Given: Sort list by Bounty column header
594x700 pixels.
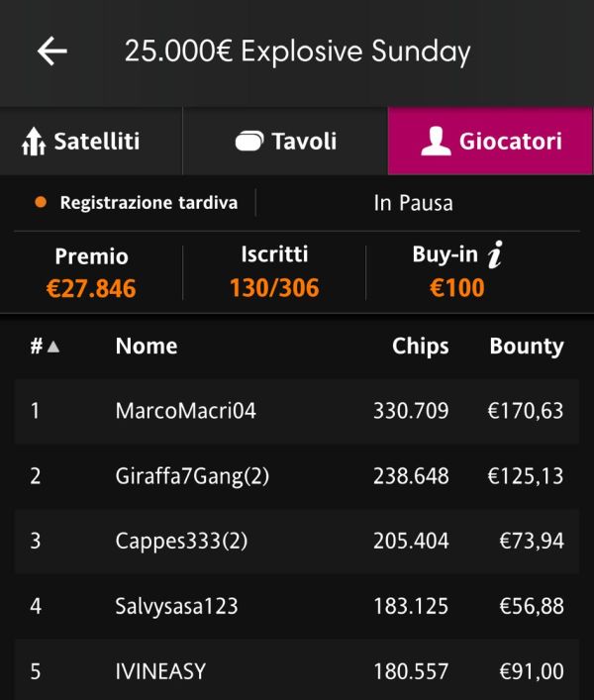Looking at the screenshot, I should (x=527, y=347).
